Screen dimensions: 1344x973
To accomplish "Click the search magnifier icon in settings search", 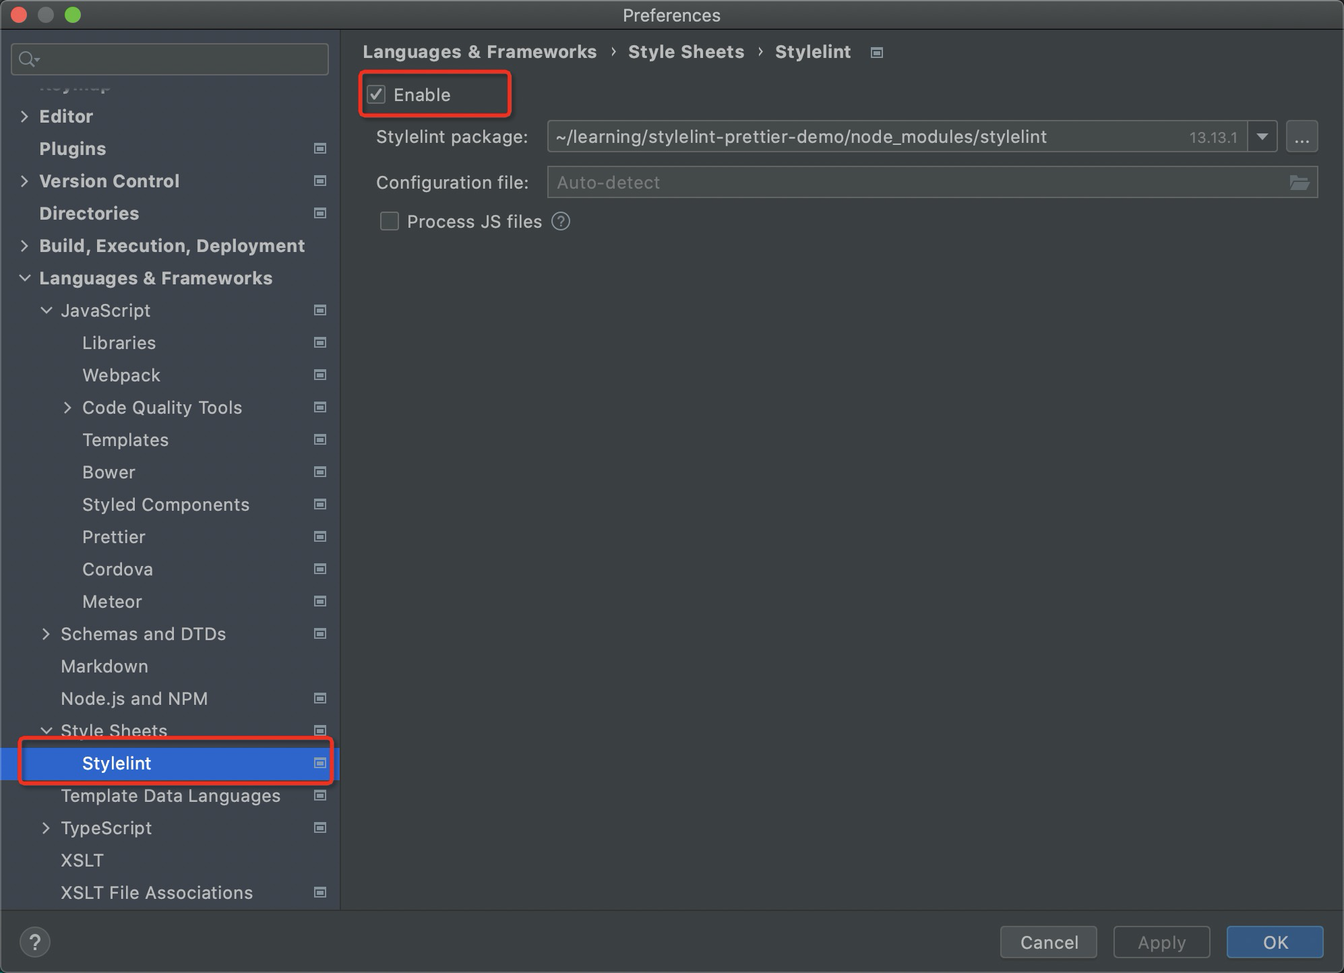I will tap(28, 59).
